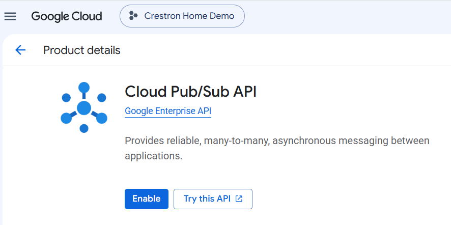Enable the Cloud Pub/Sub API
451x225 pixels.
click(x=147, y=199)
